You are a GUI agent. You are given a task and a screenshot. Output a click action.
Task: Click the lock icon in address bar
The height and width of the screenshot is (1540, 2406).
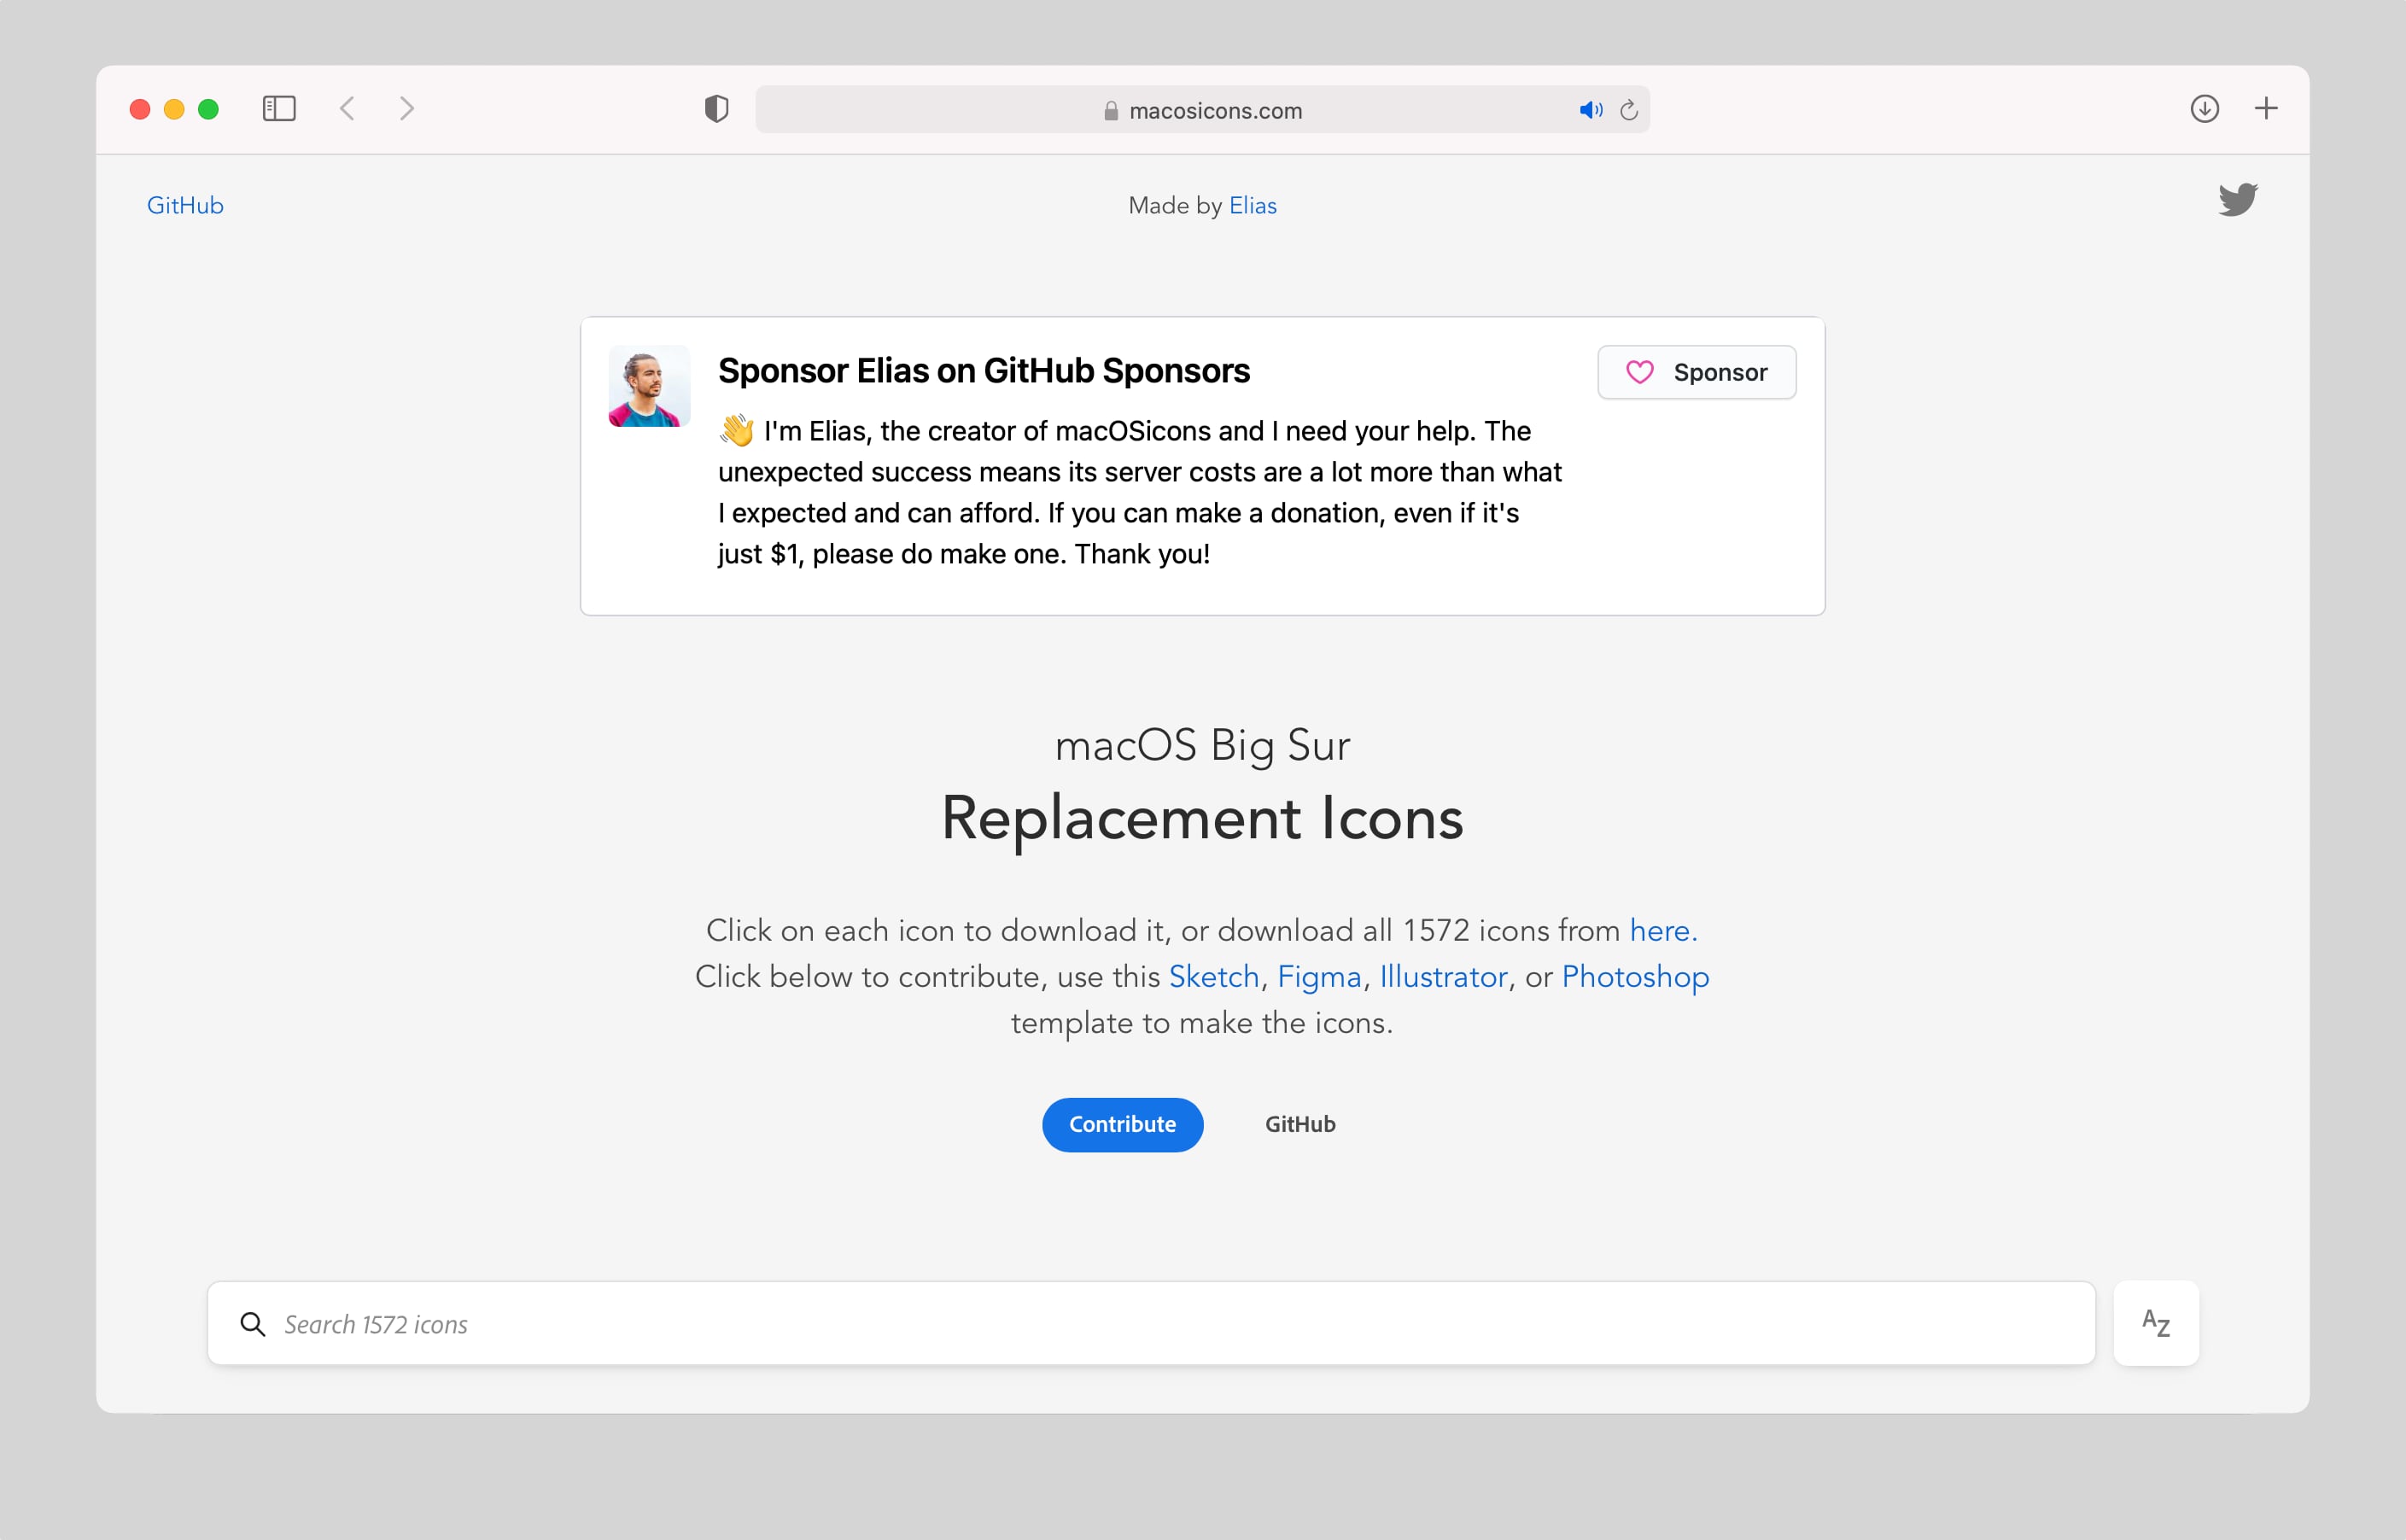[1111, 111]
